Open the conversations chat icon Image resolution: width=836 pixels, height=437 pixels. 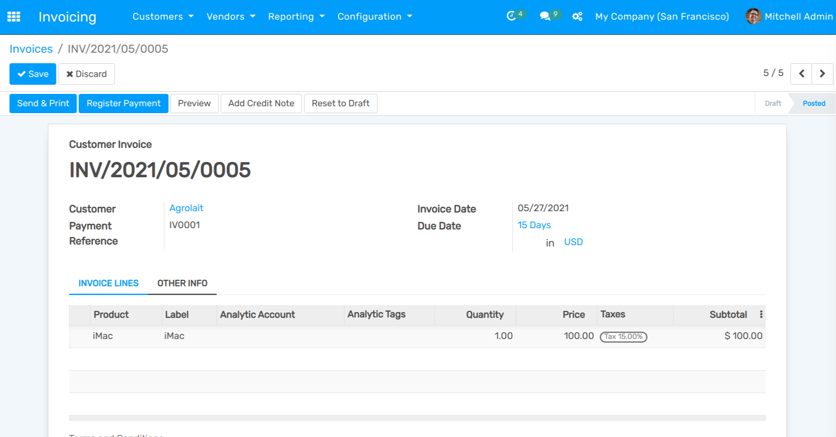coord(545,16)
